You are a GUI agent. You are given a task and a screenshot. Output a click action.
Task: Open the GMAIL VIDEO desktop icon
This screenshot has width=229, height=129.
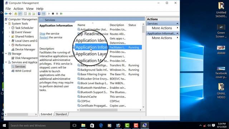[221, 91]
